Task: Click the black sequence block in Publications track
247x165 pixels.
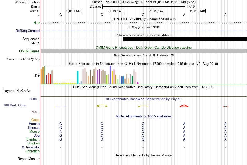Action: (x=185, y=39)
